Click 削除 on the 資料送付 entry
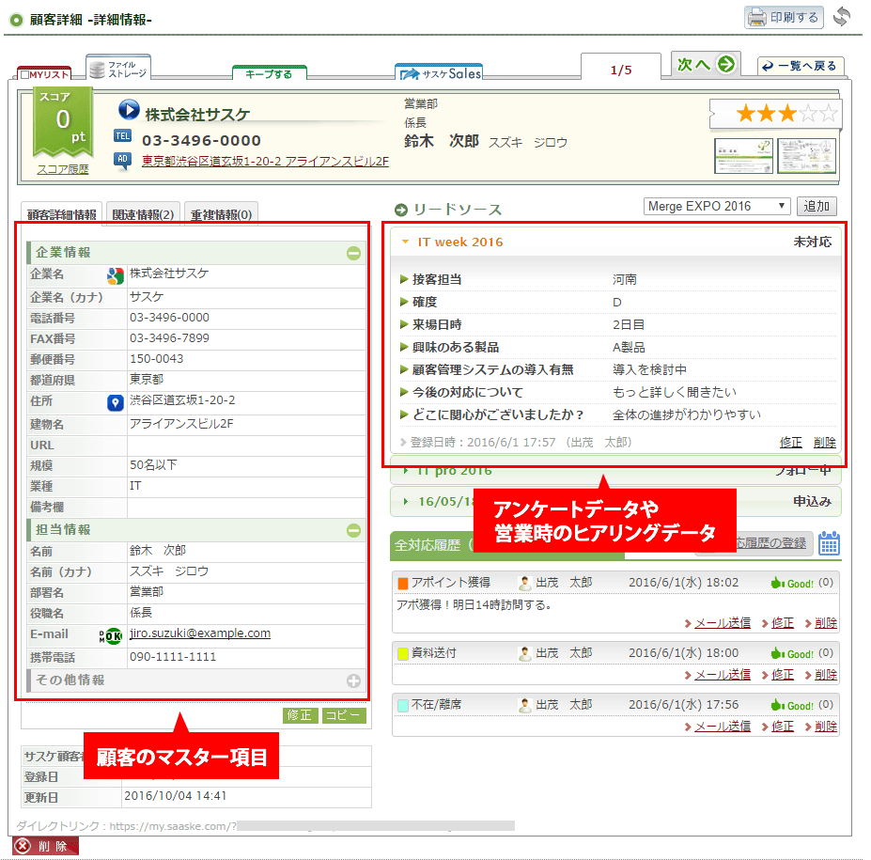This screenshot has width=871, height=860. tap(826, 675)
